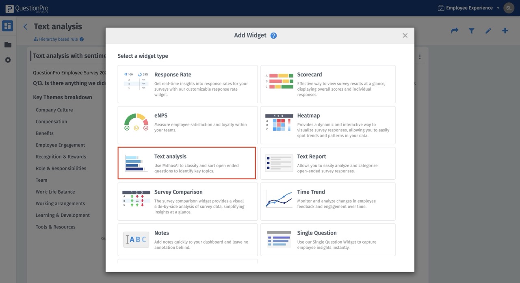Select the Text analysis widget card

point(187,163)
